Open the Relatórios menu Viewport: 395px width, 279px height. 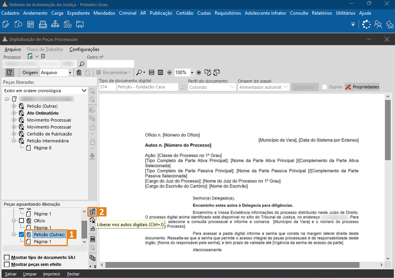point(322,13)
